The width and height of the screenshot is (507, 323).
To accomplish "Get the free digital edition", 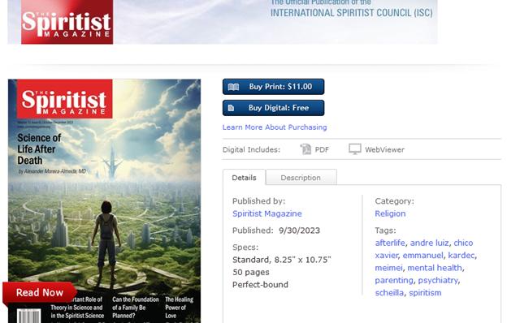I will (x=273, y=108).
